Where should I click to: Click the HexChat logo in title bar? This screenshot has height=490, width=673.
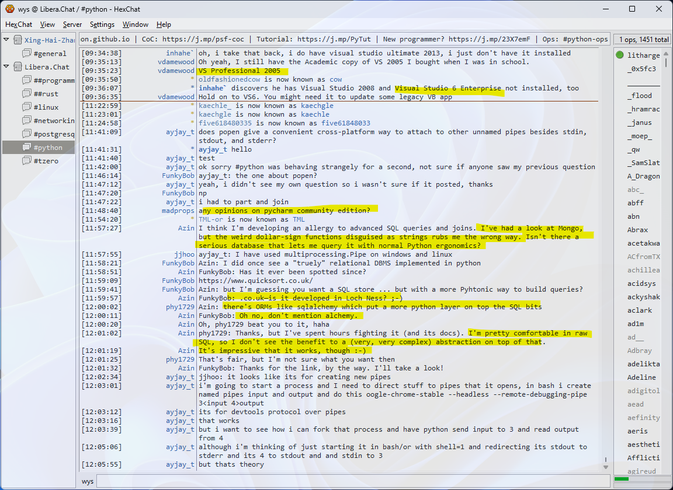[9, 9]
